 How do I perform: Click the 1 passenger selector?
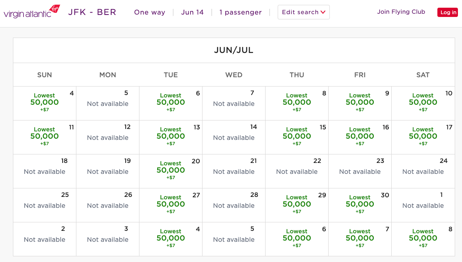click(240, 13)
